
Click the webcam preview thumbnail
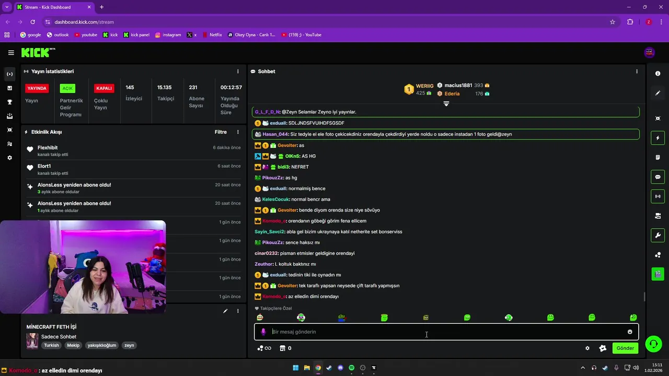(x=83, y=267)
